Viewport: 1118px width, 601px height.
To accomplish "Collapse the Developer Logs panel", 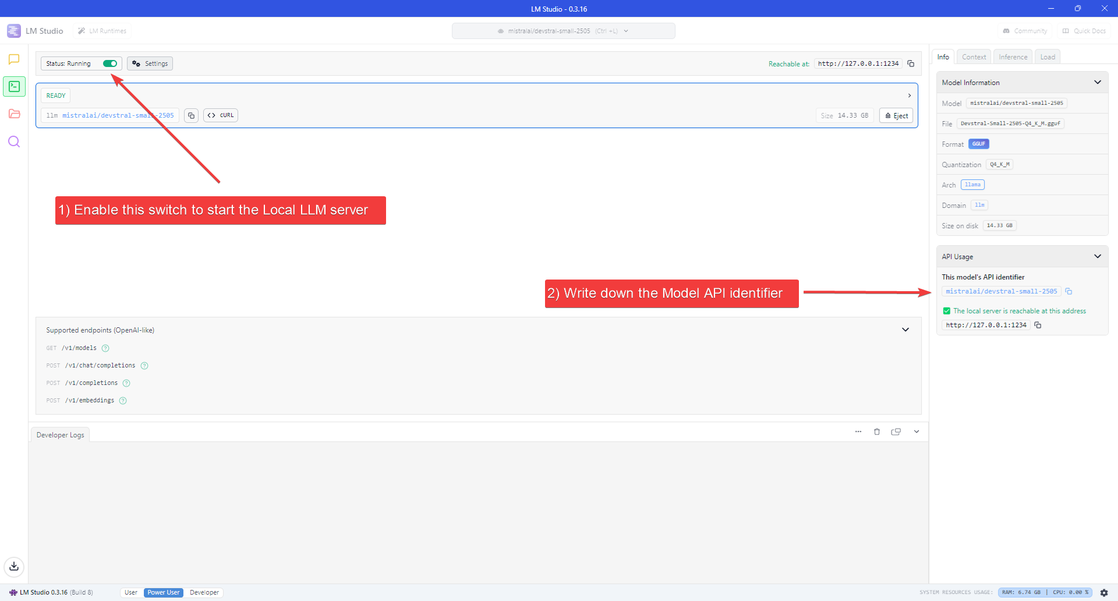I will click(x=917, y=432).
